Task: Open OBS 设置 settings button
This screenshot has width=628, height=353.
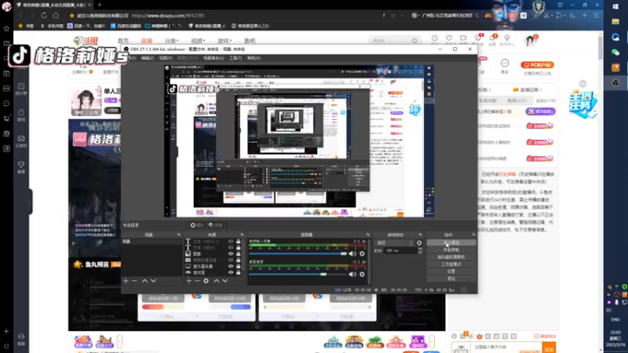Action: 451,271
